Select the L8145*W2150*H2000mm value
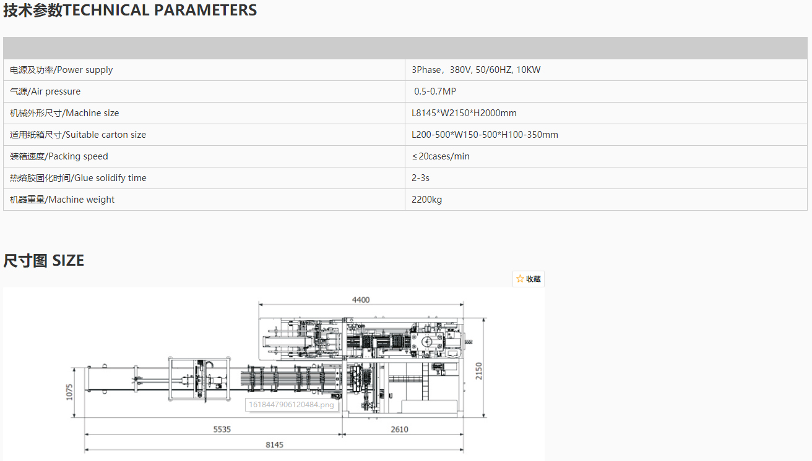812x461 pixels. tap(464, 113)
